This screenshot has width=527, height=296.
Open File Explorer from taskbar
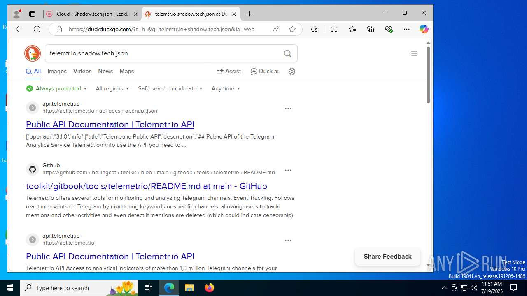coord(189,288)
